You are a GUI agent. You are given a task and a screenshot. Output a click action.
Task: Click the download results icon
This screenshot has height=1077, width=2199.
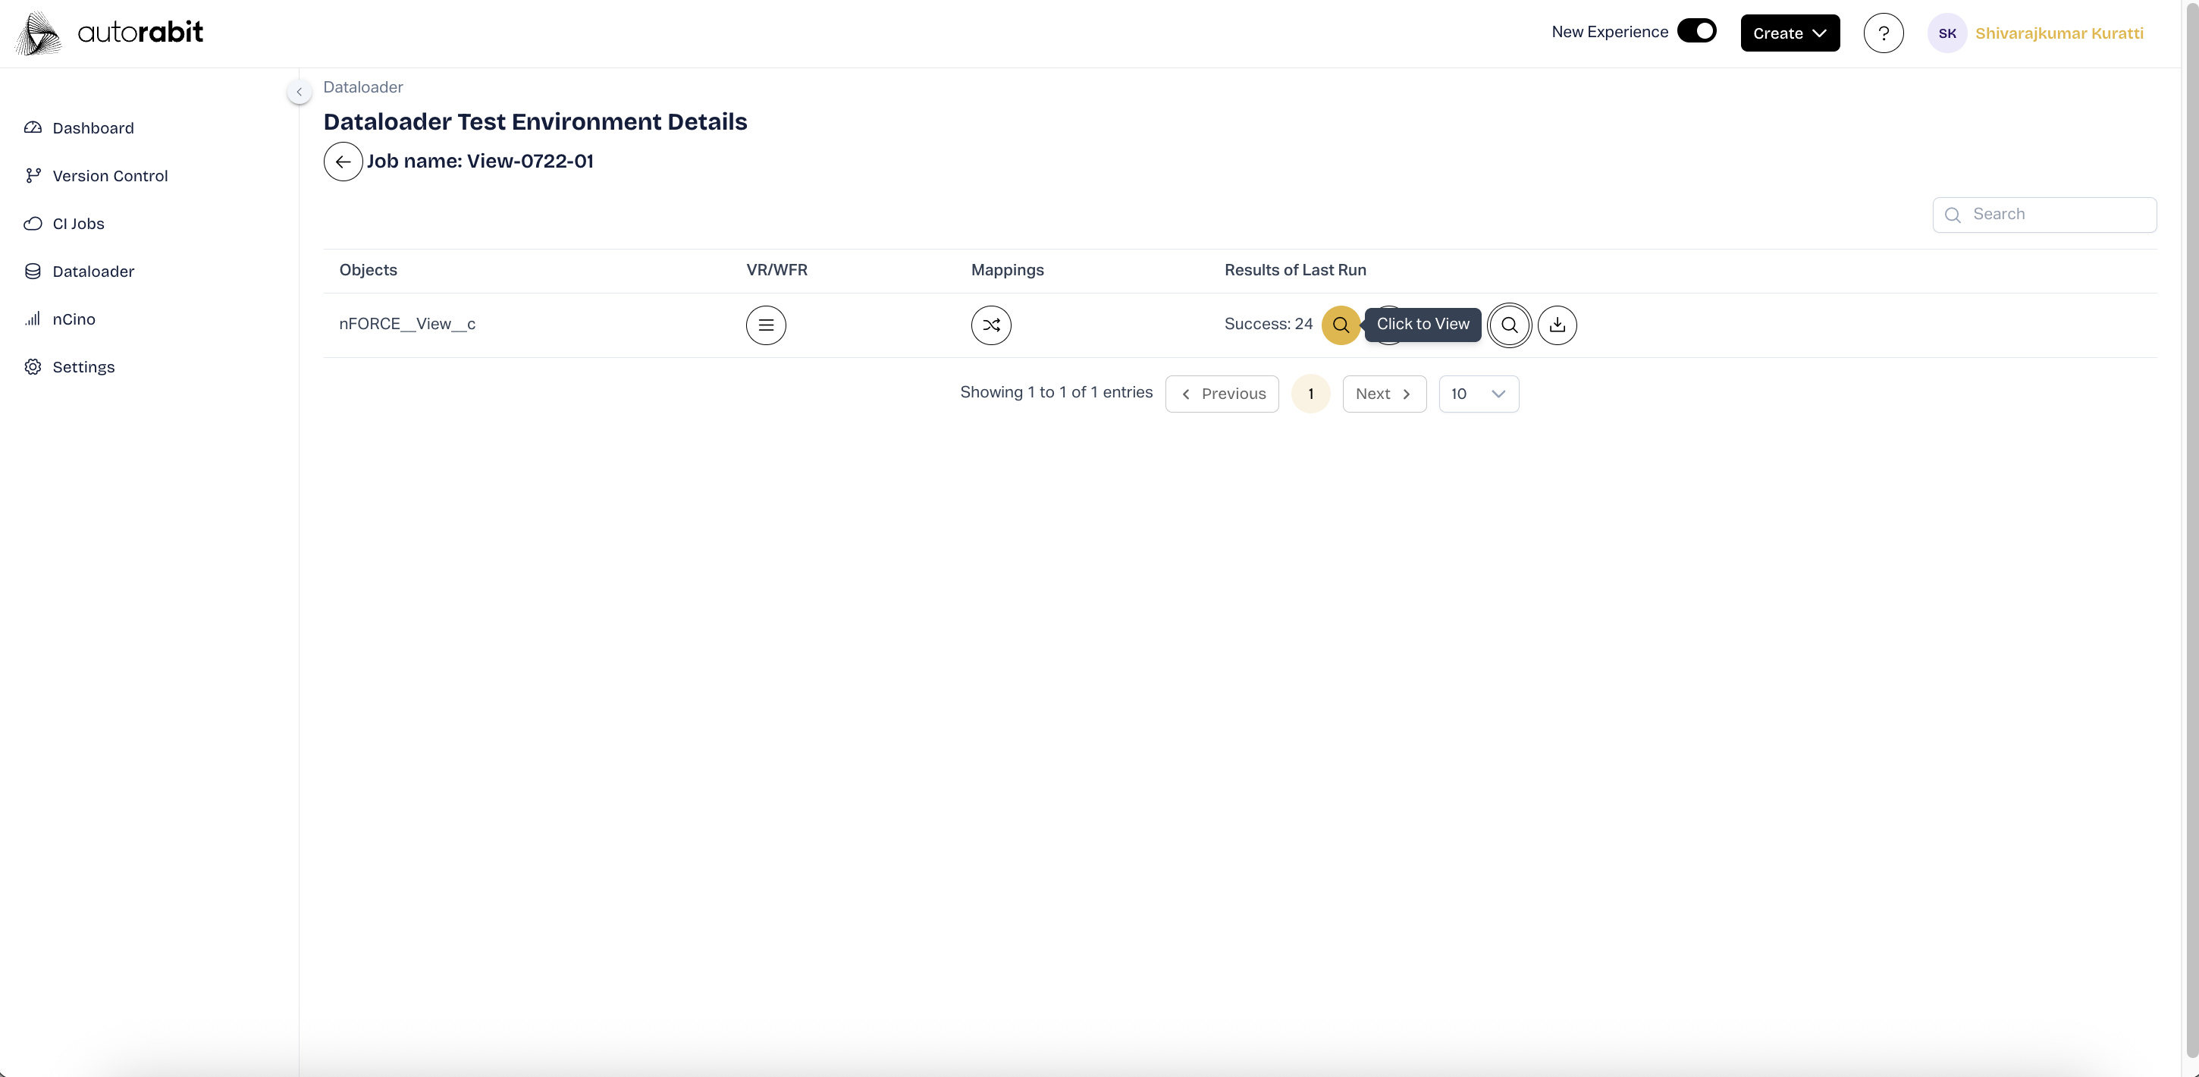pos(1557,325)
